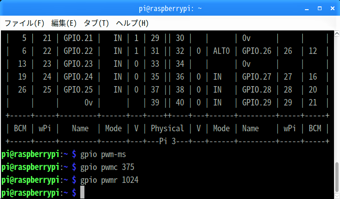This screenshot has width=340, height=199.
Task: Click the pi@raspberrypi title bar text
Action: (x=169, y=8)
